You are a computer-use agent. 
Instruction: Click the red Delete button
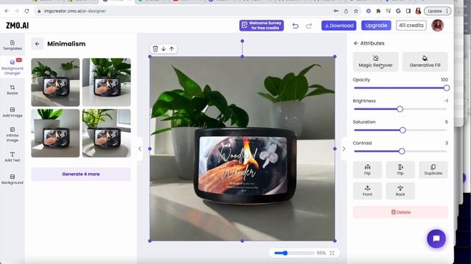pos(400,212)
